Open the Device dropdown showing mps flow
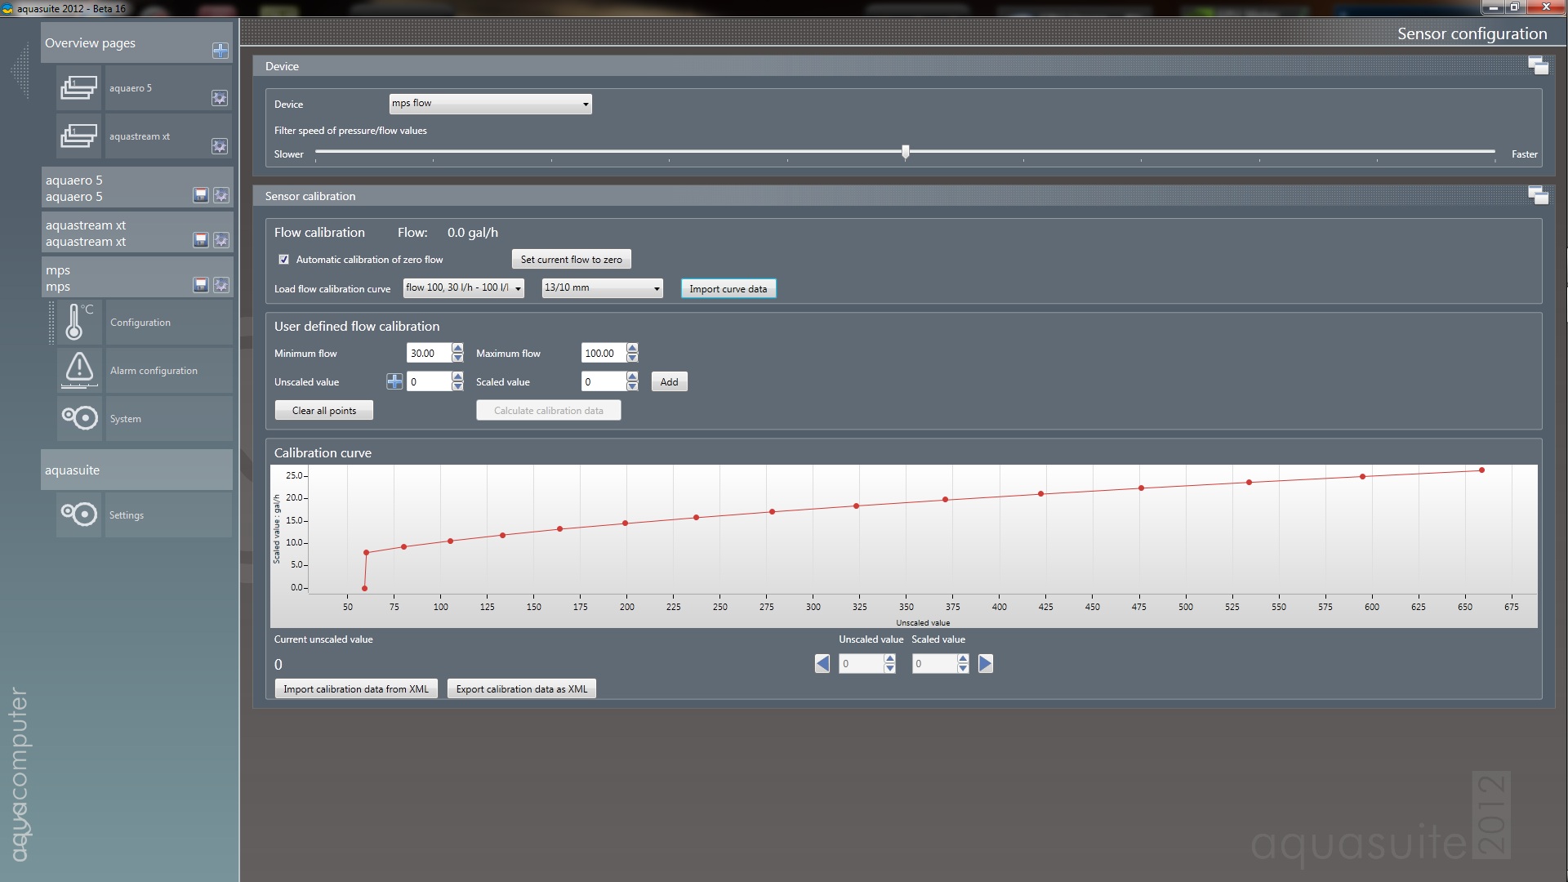This screenshot has height=882, width=1568. coord(490,104)
